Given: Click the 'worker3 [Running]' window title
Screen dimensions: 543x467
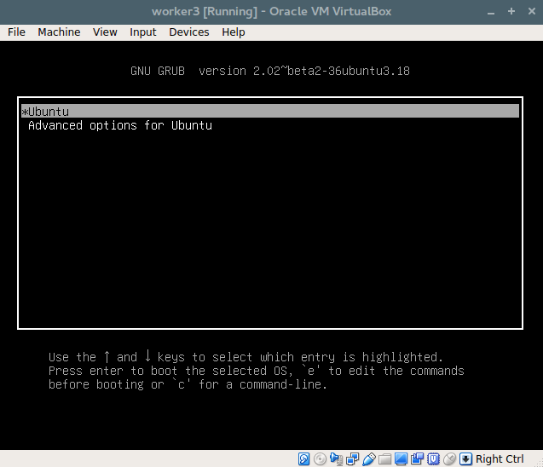Looking at the screenshot, I should coord(271,11).
